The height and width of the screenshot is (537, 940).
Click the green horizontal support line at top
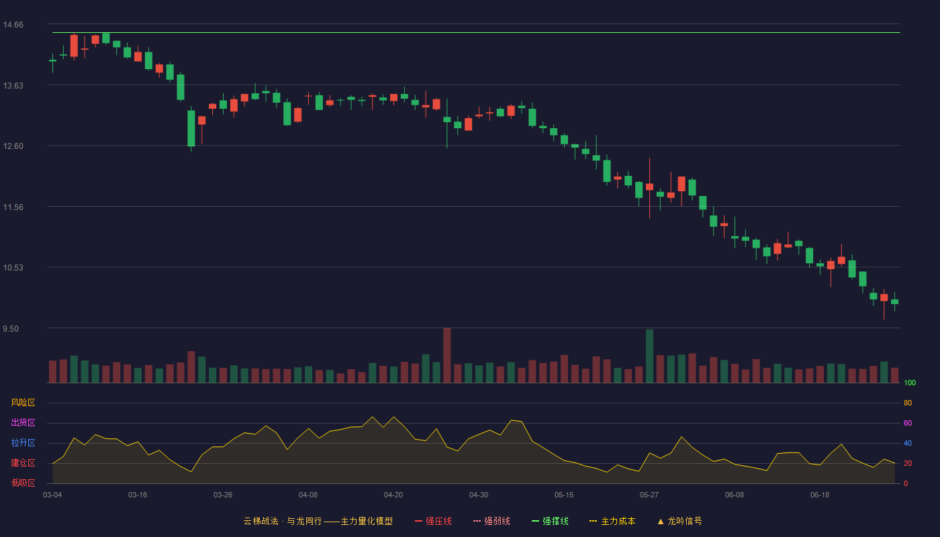(x=476, y=32)
